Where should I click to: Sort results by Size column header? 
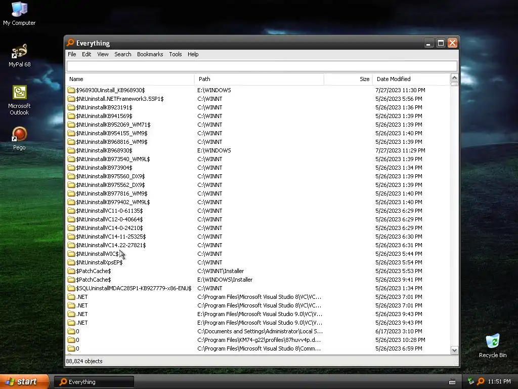coord(348,79)
